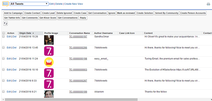Screen dimensions: 212x101
Task: Click Get Twitter Info button
Action: 12,18
